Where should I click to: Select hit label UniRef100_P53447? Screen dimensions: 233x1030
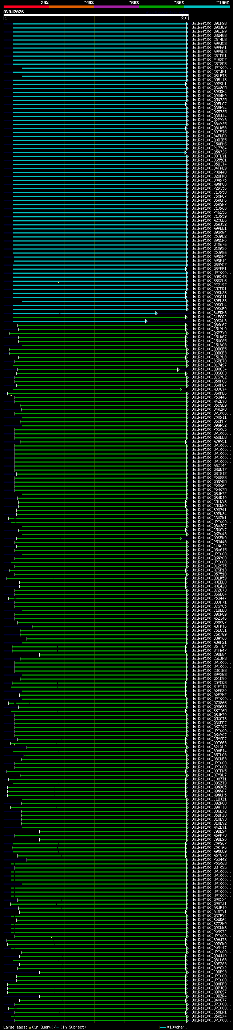pos(209,598)
